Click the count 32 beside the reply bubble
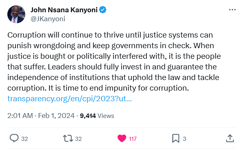Image resolution: width=244 pixels, height=149 pixels. point(24,139)
